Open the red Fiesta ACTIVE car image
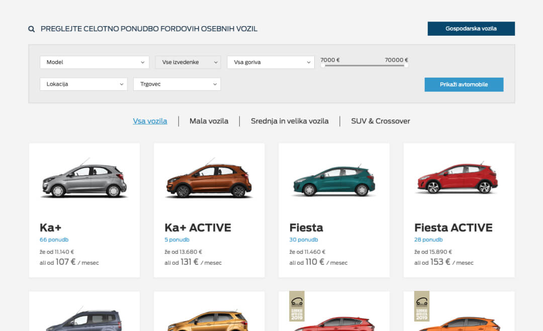Image resolution: width=543 pixels, height=331 pixels. (x=459, y=181)
